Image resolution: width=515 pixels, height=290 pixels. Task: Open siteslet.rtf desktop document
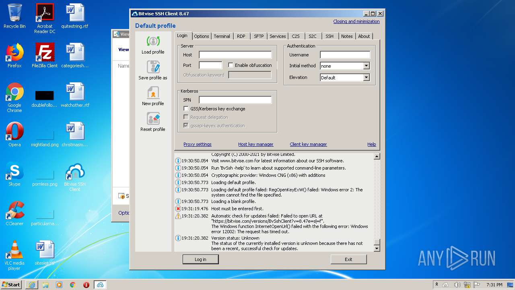45,253
